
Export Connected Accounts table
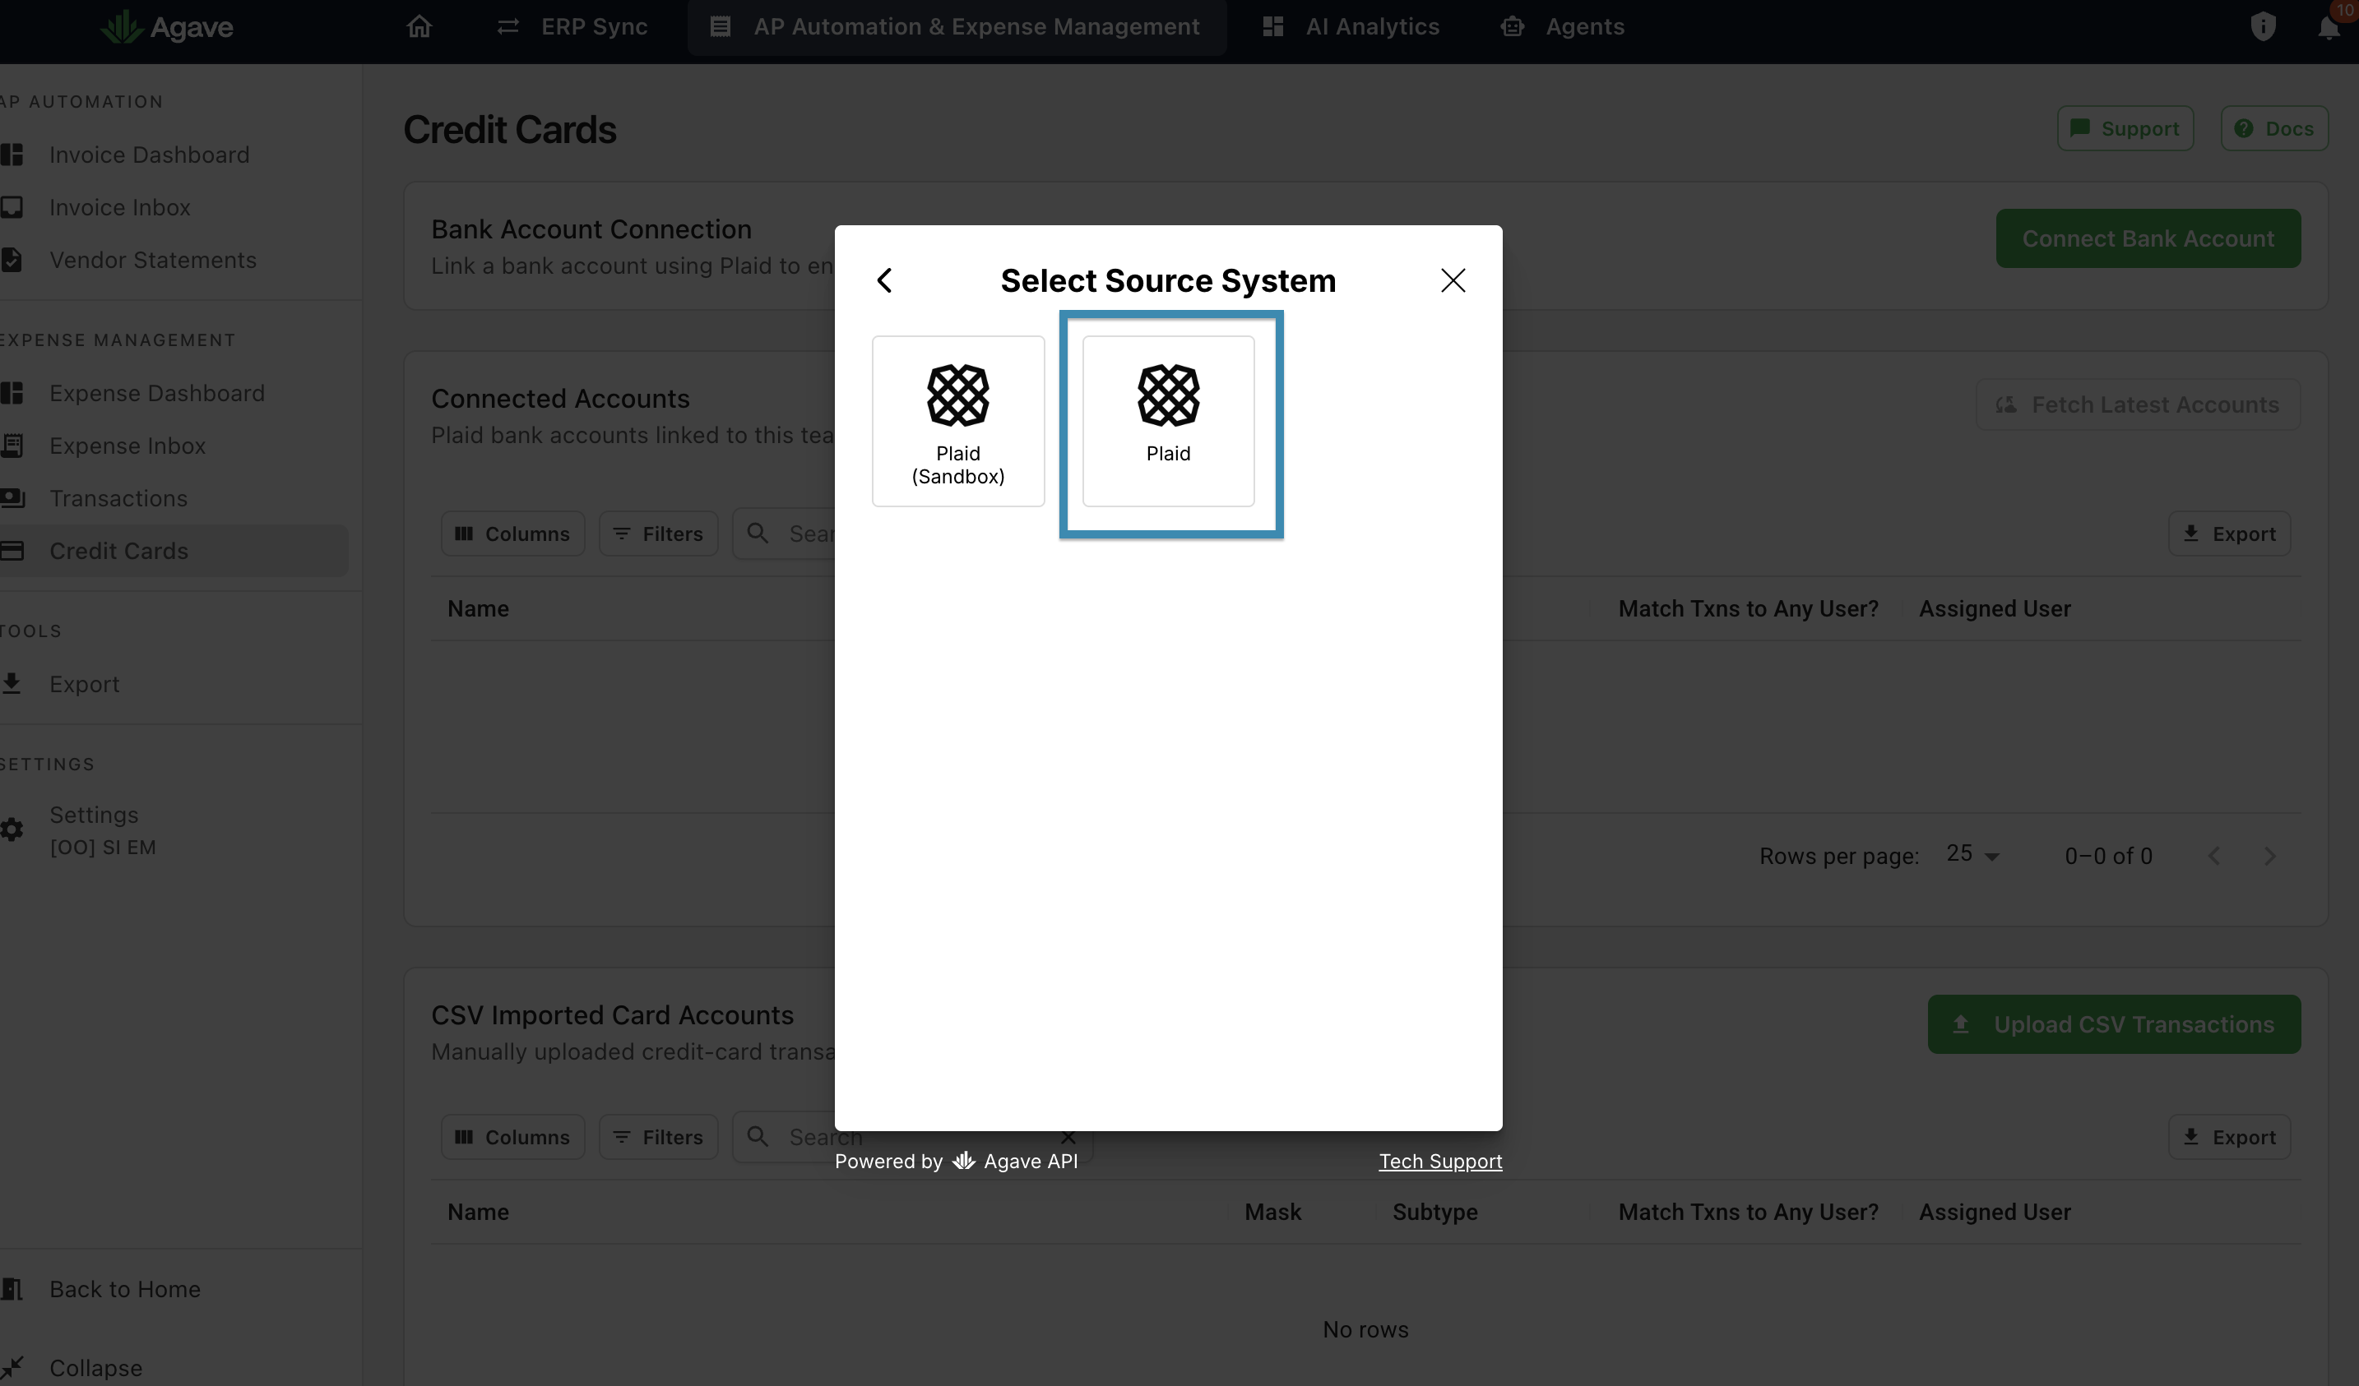click(2229, 534)
